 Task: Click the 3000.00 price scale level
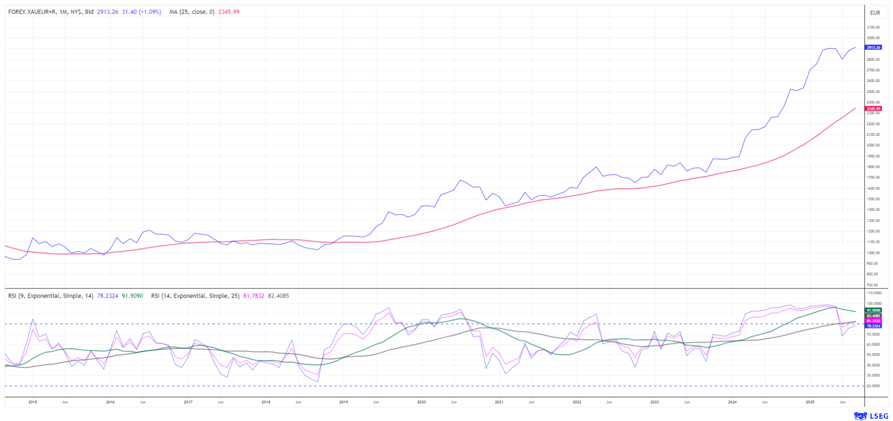[x=873, y=38]
